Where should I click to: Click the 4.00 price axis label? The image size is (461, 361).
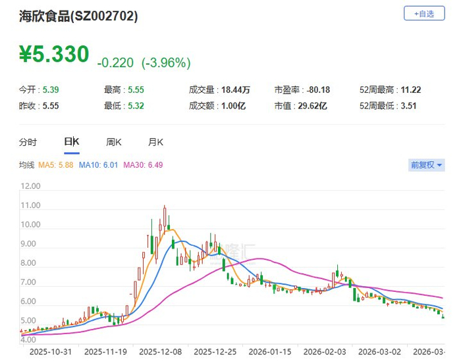click(28, 340)
